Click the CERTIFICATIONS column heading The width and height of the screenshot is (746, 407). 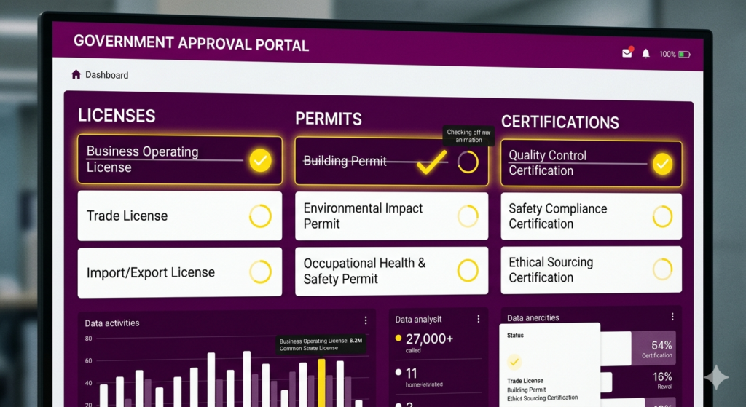click(560, 122)
